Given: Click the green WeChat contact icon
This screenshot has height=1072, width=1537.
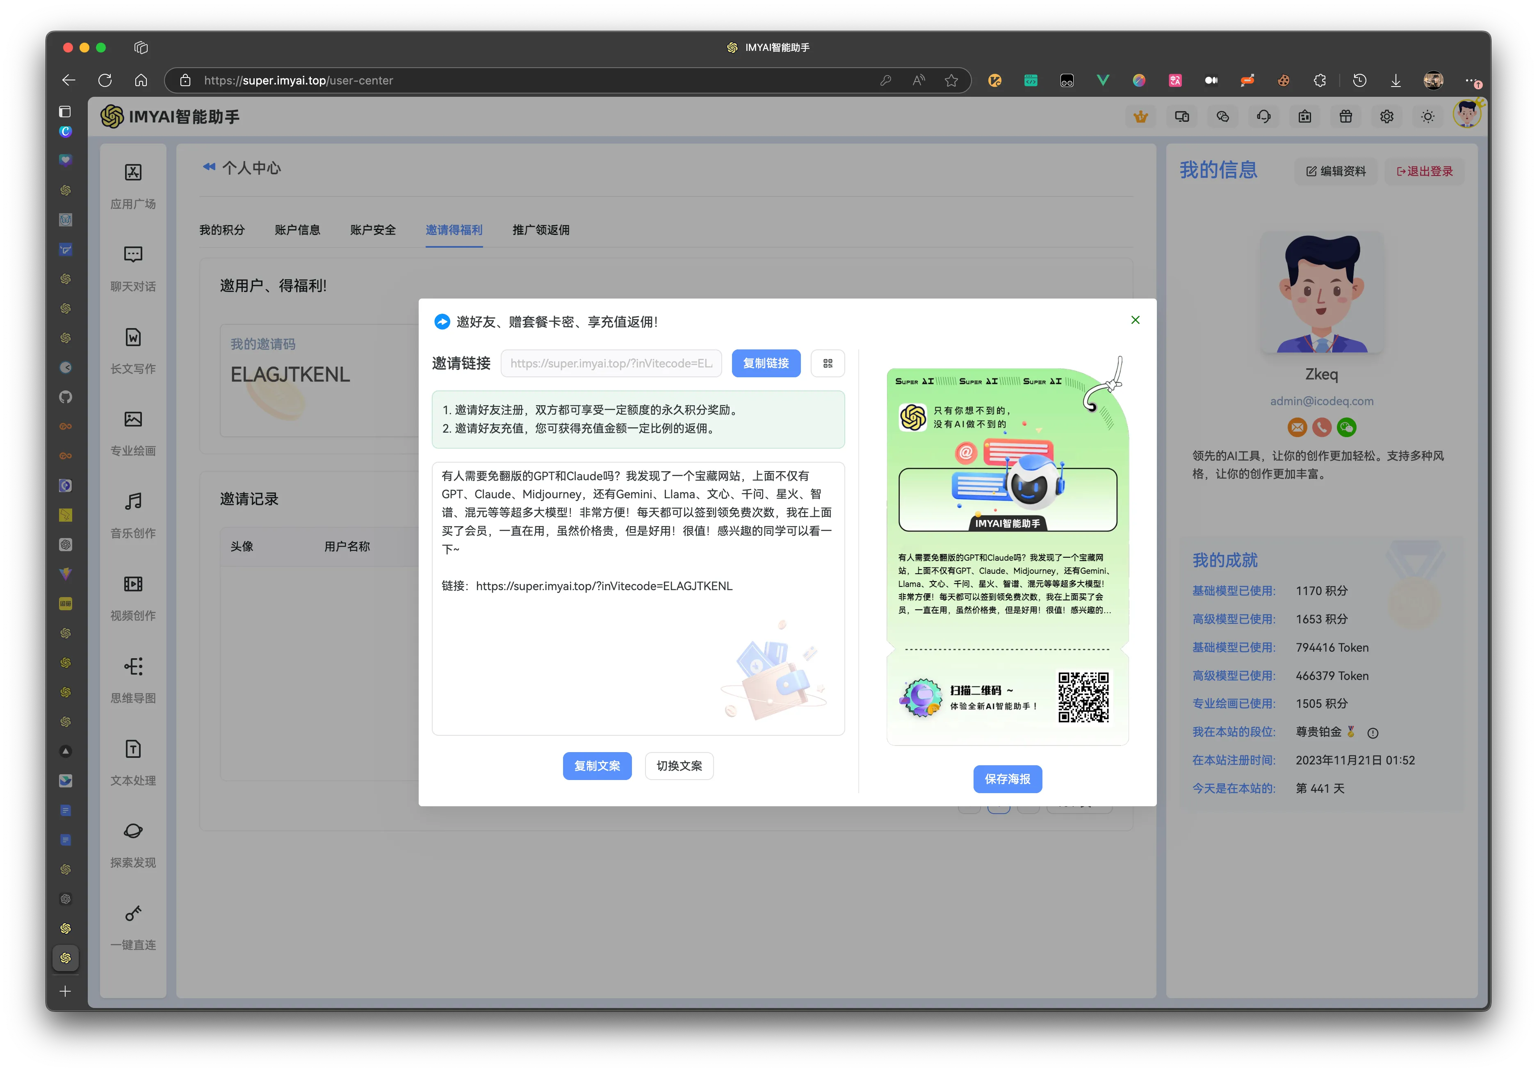Looking at the screenshot, I should tap(1346, 427).
